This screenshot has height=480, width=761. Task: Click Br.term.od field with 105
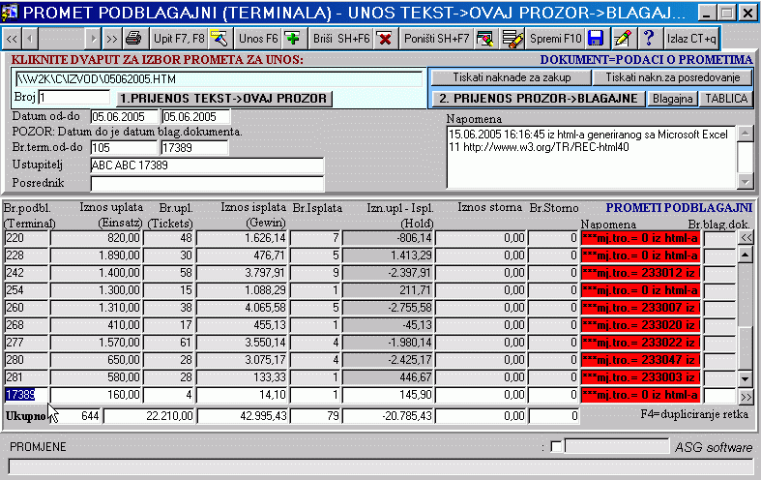pyautogui.click(x=124, y=148)
